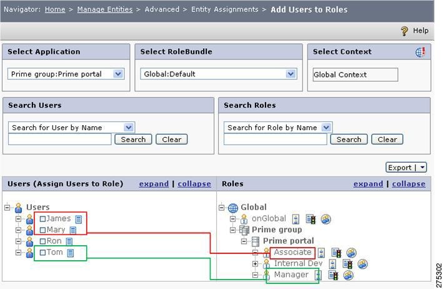The image size is (443, 289).
Task: Go to Manage Entities in breadcrumb
Action: pyautogui.click(x=105, y=9)
